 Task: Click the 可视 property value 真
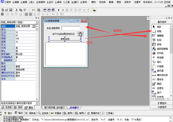pyautogui.click(x=25, y=48)
